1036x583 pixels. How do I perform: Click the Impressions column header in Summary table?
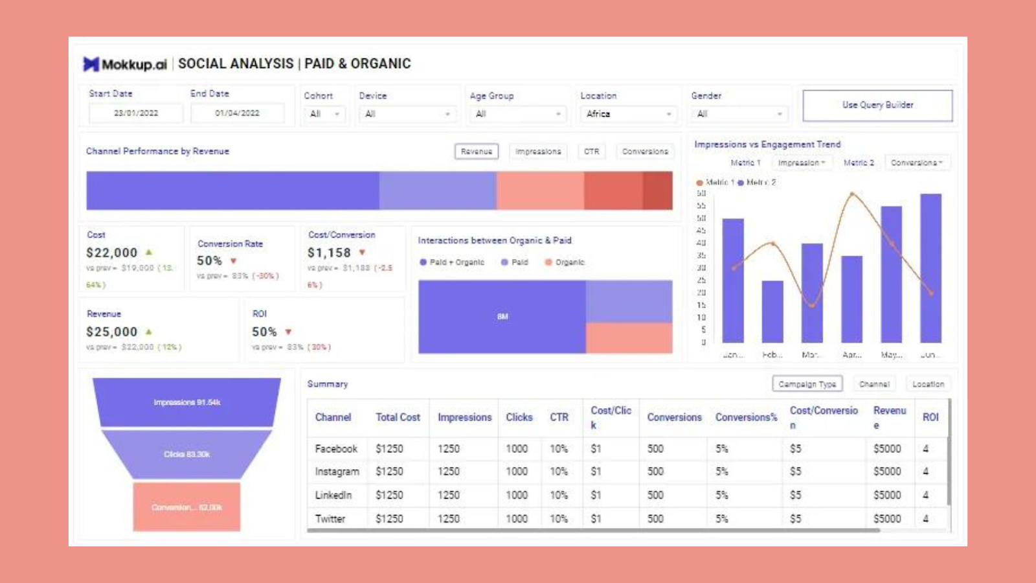pyautogui.click(x=464, y=418)
